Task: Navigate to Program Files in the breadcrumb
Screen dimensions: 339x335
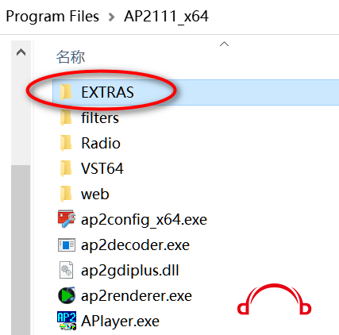Action: click(x=52, y=17)
